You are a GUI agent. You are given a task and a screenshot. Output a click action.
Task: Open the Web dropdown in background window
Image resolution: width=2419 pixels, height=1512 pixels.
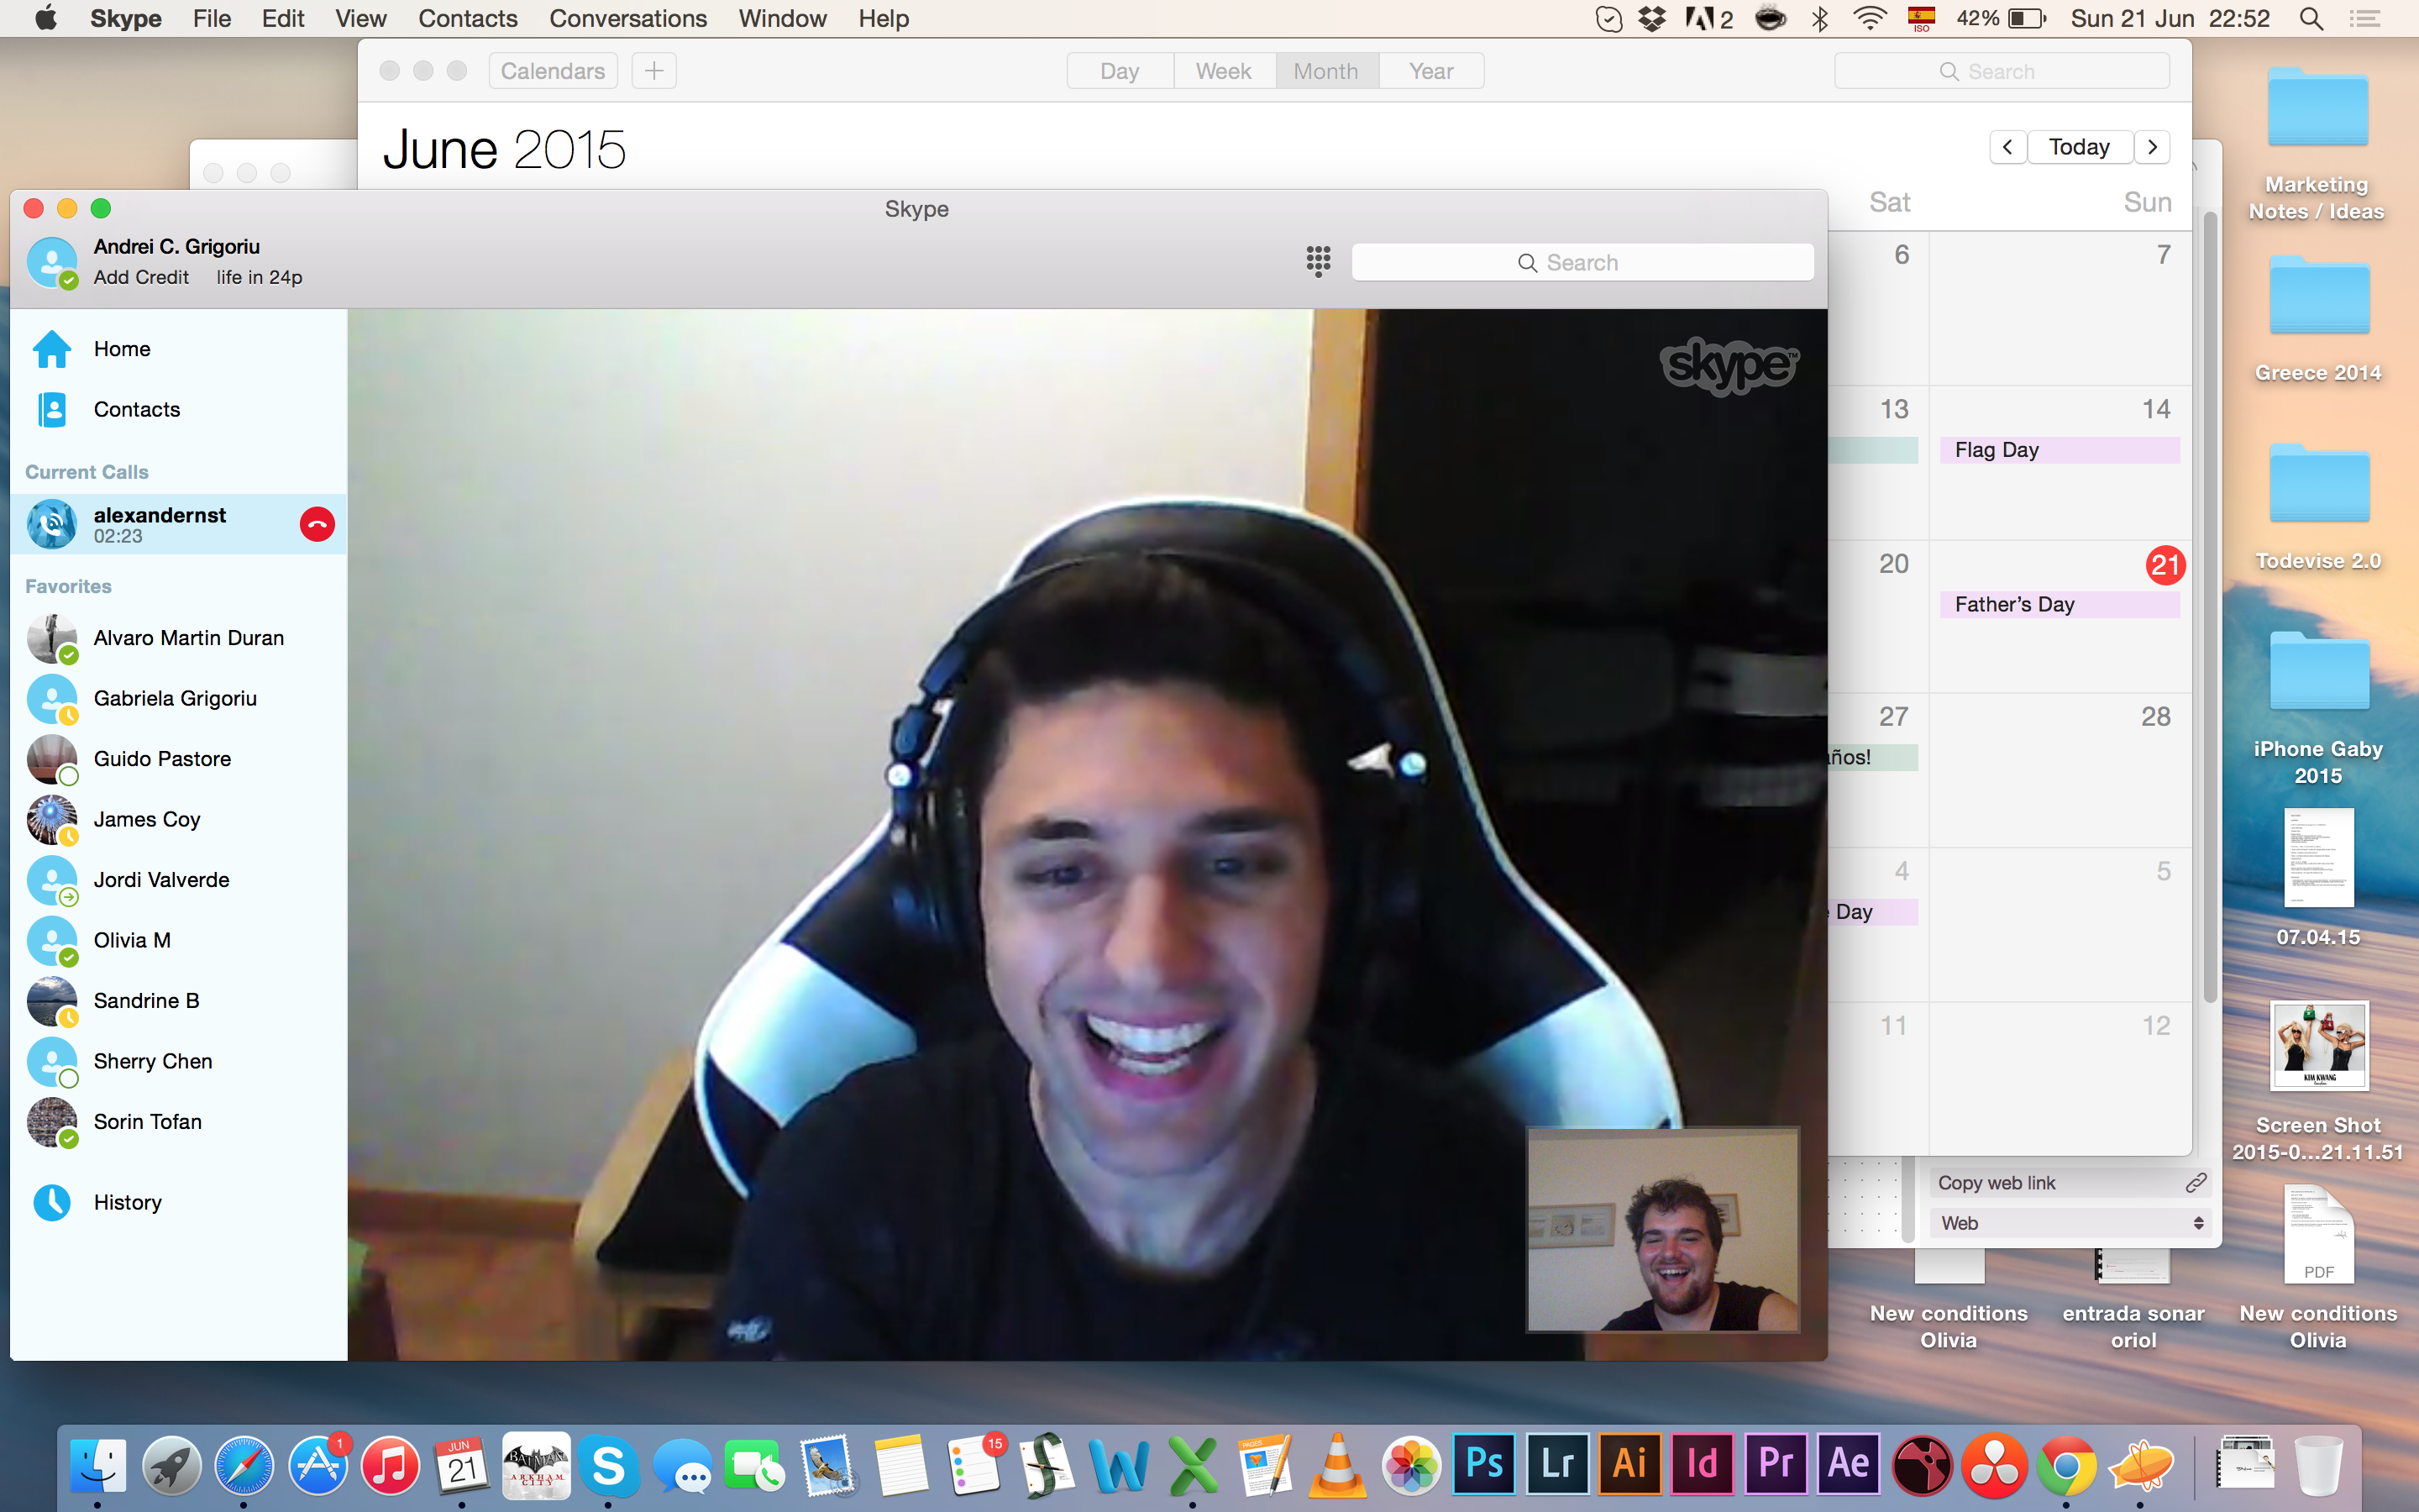[2070, 1223]
